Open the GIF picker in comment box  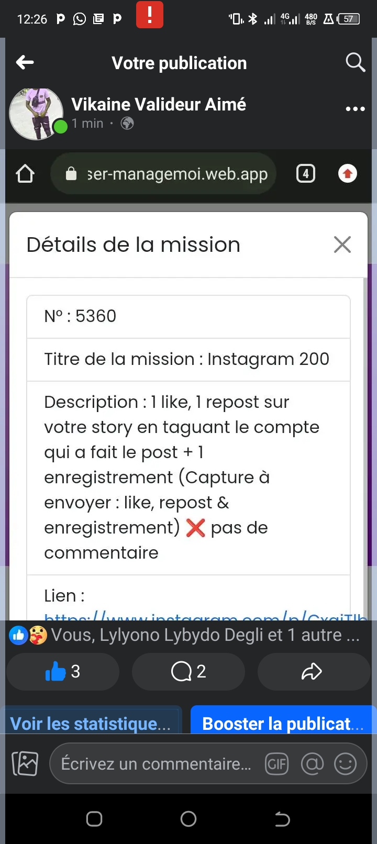coord(276,764)
